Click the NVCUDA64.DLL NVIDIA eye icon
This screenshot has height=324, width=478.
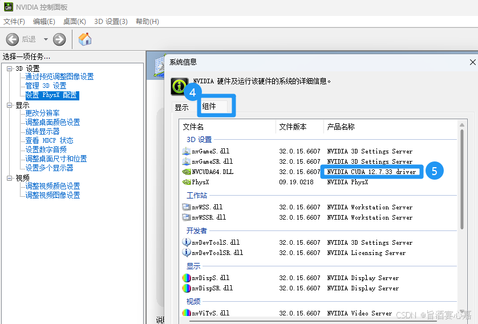click(x=187, y=172)
